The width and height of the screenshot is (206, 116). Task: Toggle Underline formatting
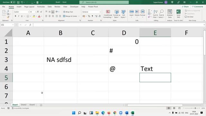22,16
